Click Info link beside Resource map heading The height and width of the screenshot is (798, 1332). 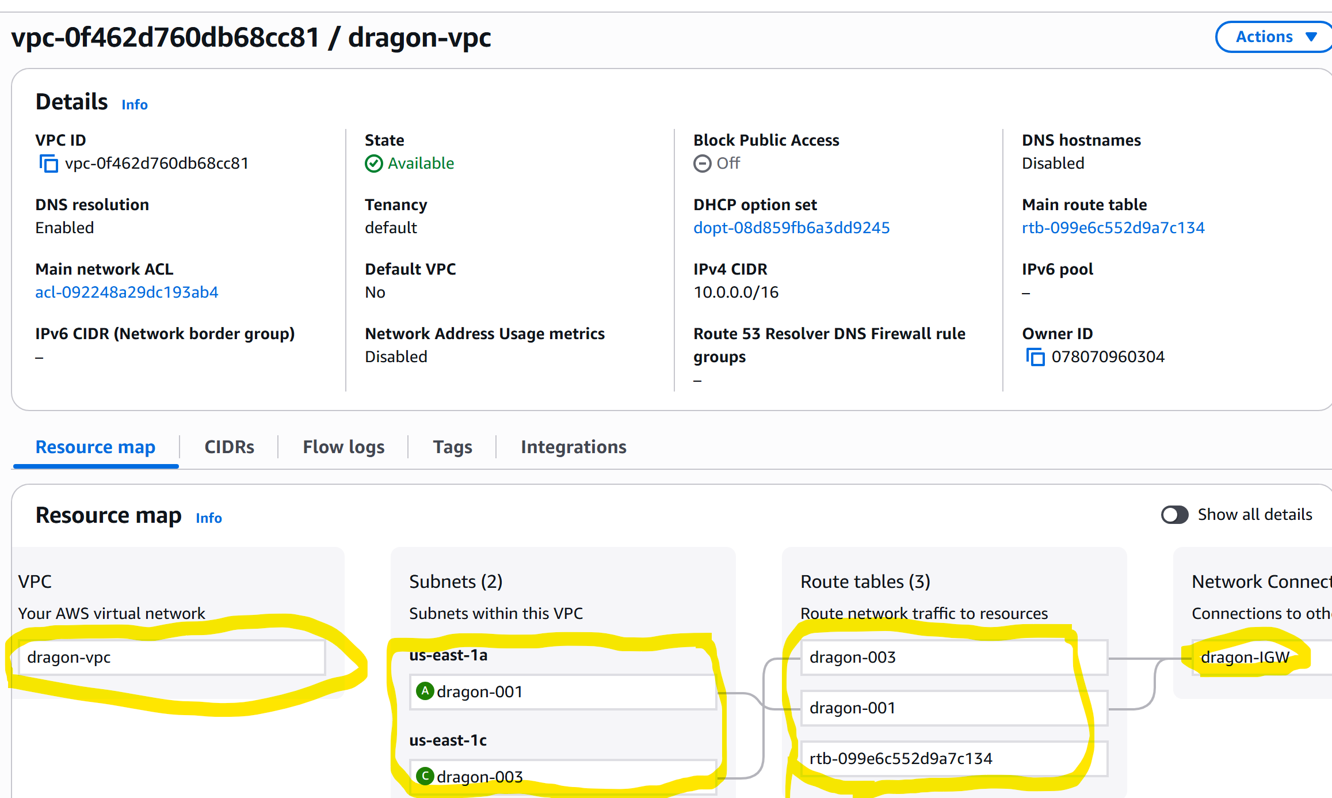click(208, 518)
